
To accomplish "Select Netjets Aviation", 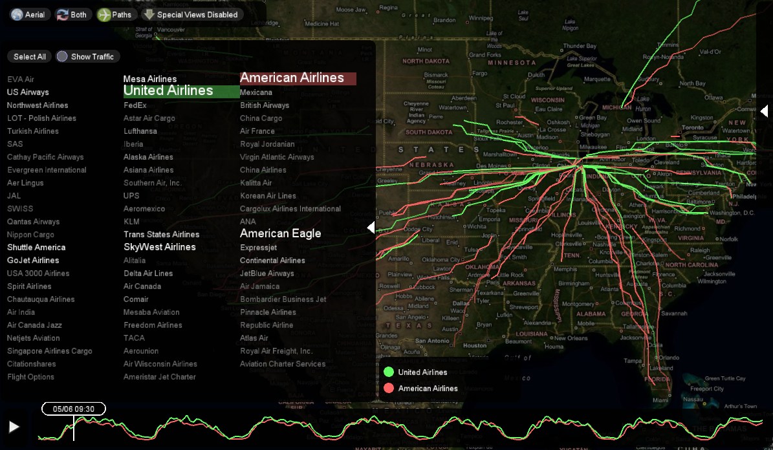I will (34, 338).
